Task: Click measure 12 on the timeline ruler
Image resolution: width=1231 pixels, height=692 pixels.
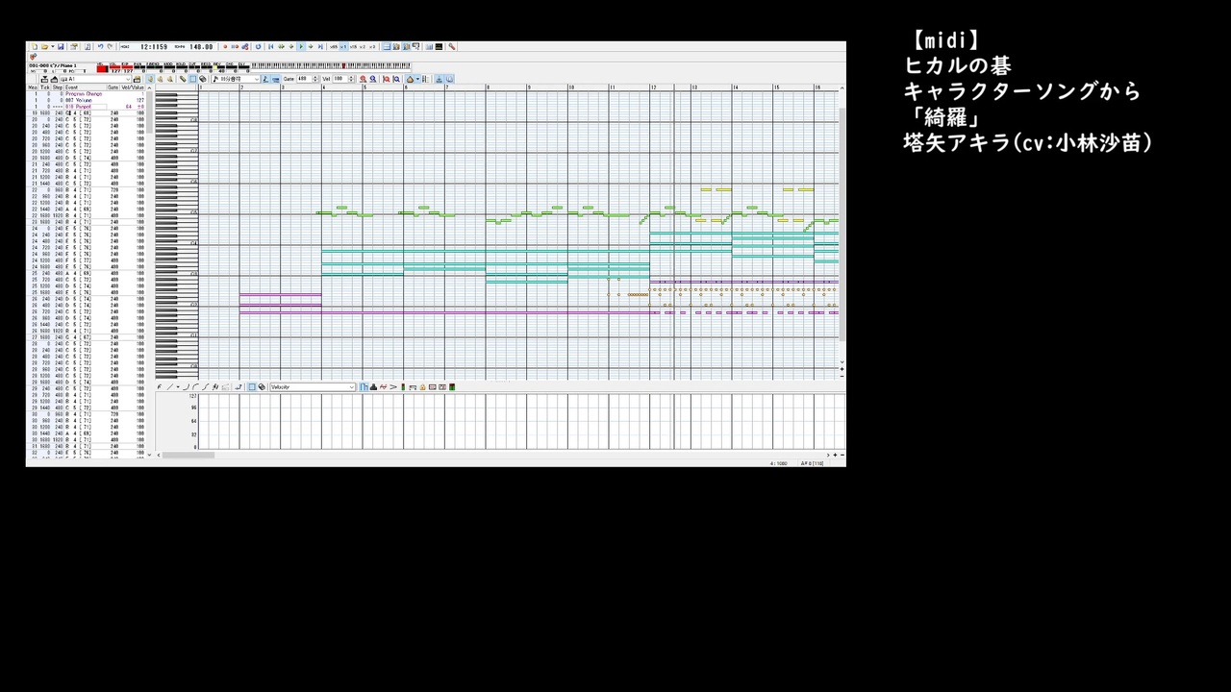Action: click(653, 87)
